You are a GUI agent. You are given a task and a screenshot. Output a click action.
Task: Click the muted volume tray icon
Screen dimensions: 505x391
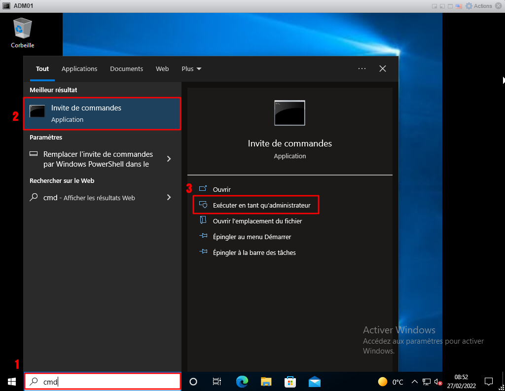pos(437,382)
